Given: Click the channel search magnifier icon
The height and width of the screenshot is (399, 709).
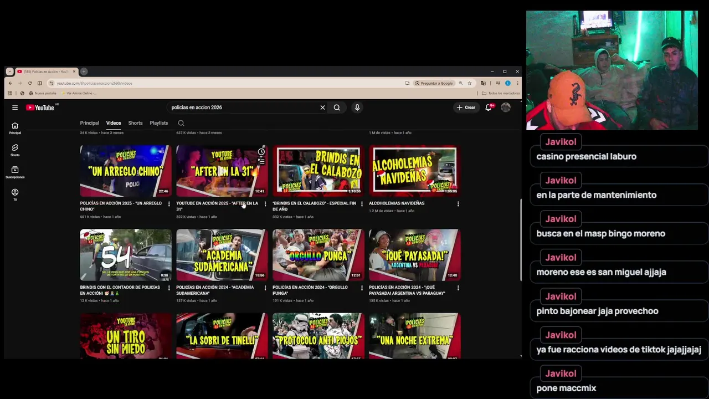Looking at the screenshot, I should coord(181,123).
